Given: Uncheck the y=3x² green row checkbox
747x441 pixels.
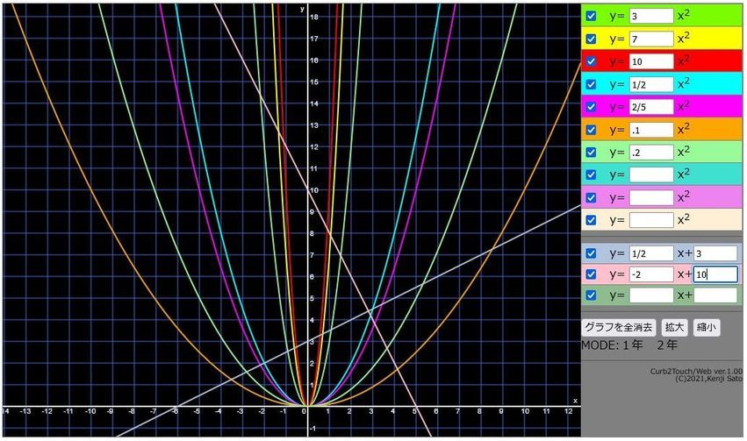Looking at the screenshot, I should coord(591,16).
